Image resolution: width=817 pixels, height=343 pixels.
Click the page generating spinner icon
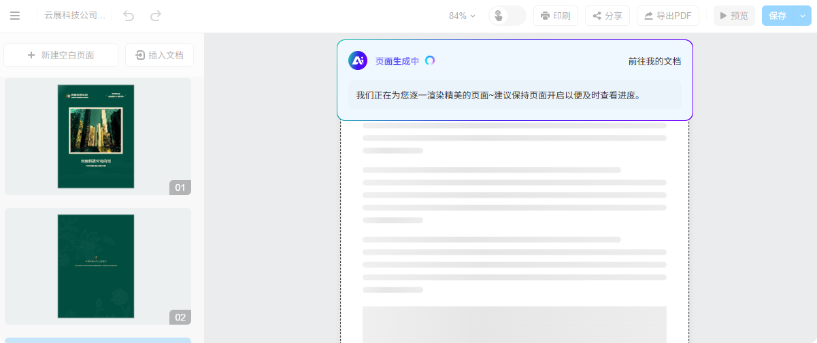(x=430, y=60)
